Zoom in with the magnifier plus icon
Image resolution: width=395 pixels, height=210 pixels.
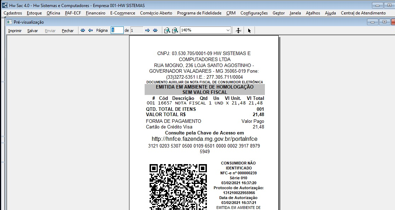(x=175, y=30)
